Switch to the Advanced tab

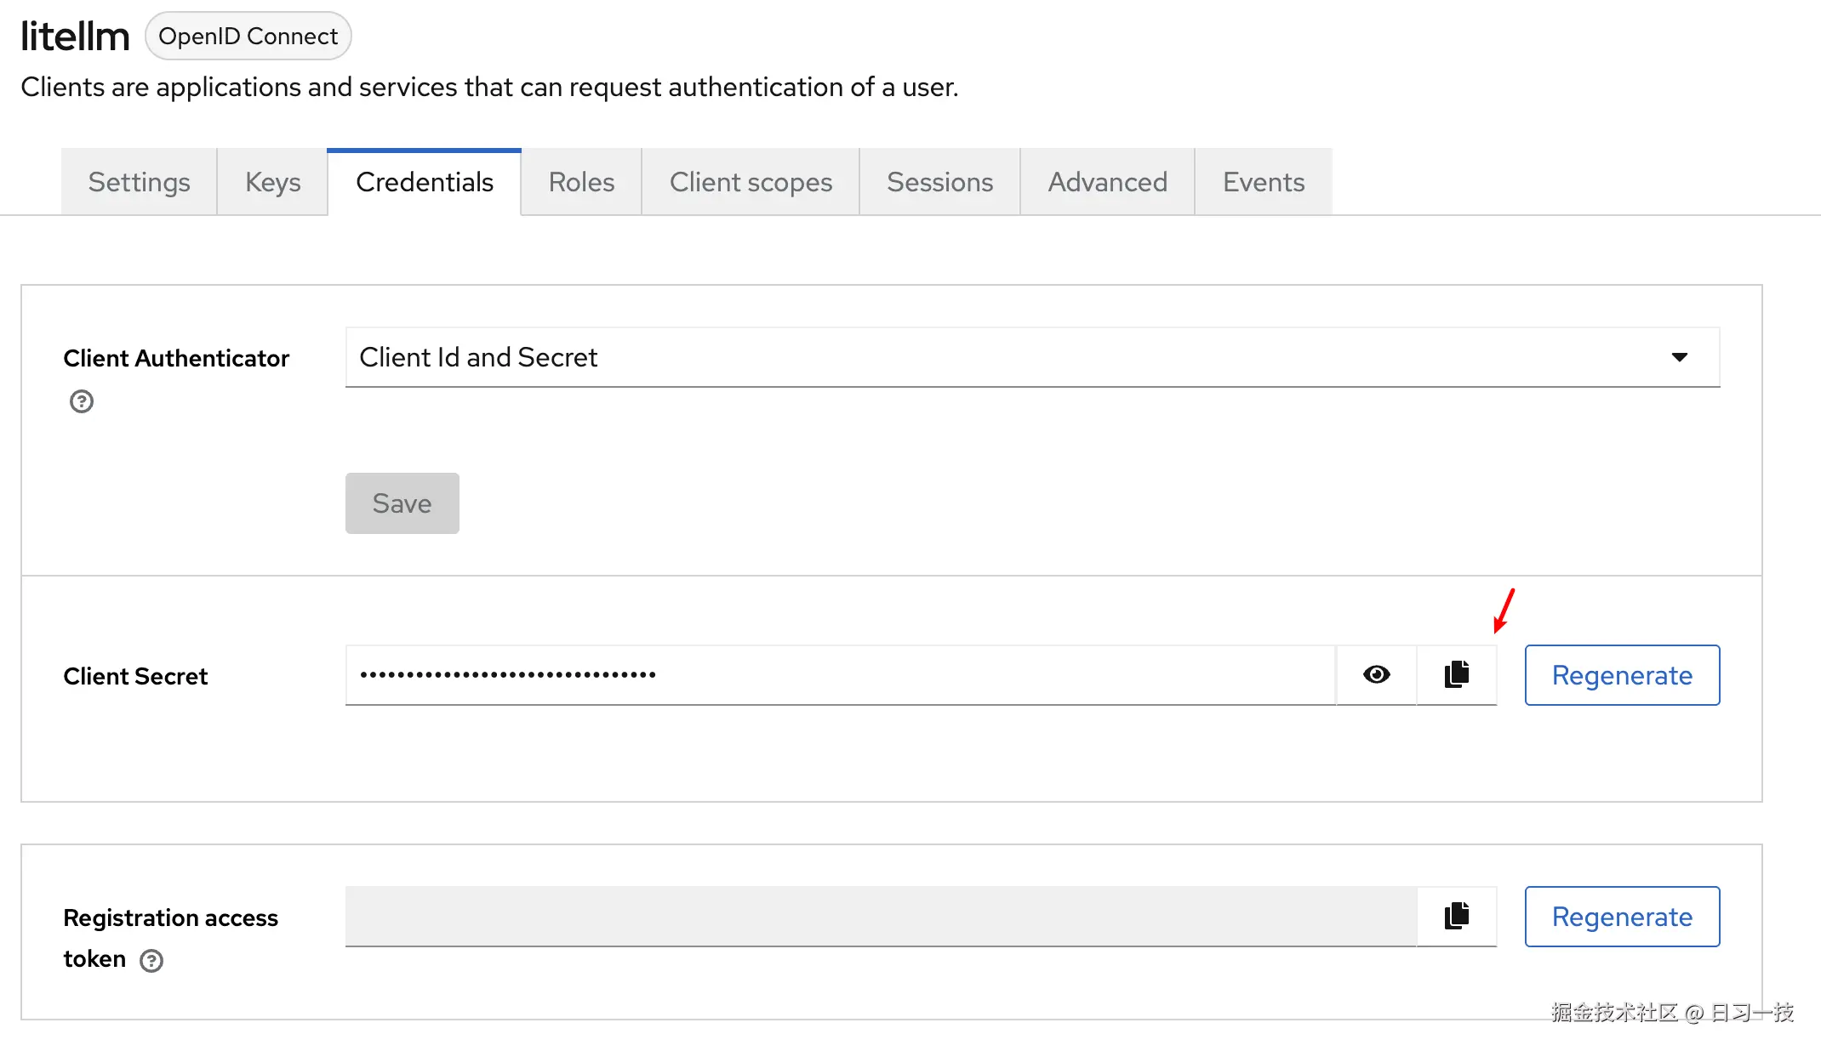(x=1107, y=181)
